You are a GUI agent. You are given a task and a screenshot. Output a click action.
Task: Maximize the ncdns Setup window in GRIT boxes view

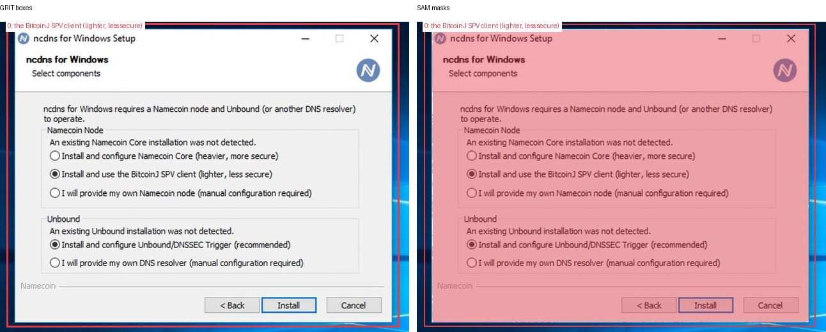[x=339, y=38]
